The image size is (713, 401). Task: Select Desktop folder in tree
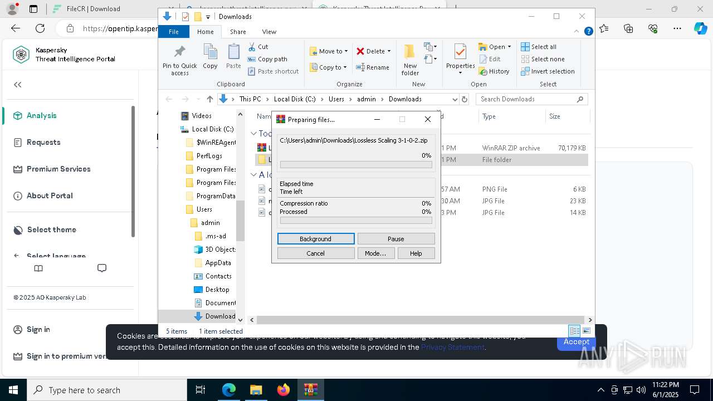point(217,290)
